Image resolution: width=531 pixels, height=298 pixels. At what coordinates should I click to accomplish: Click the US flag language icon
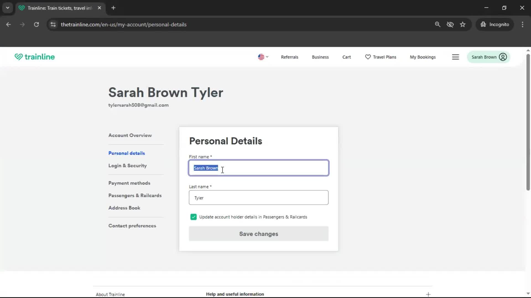click(x=261, y=57)
